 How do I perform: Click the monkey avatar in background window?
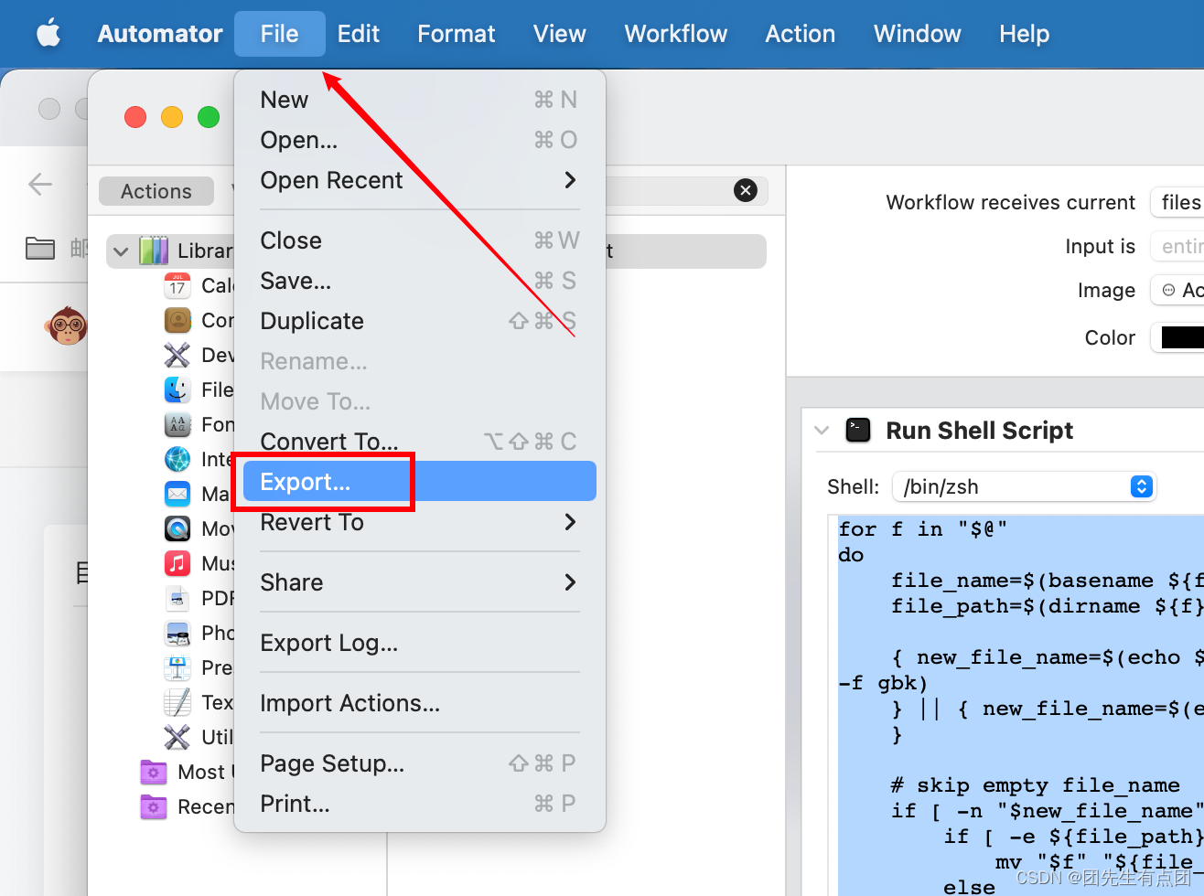(67, 325)
